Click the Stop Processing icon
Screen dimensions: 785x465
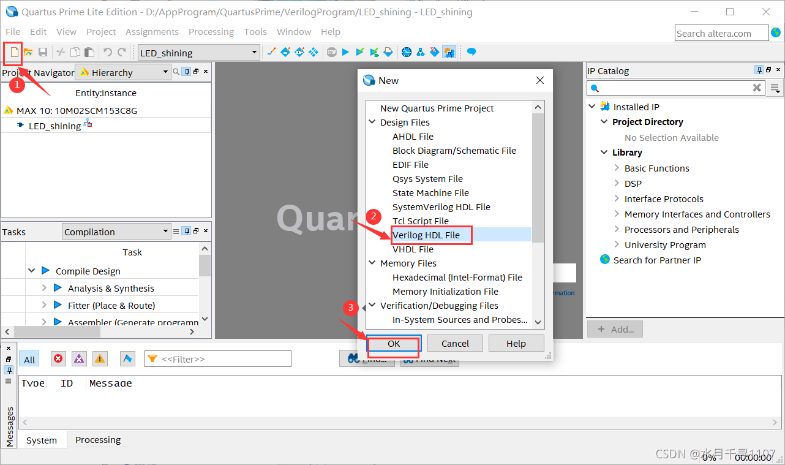point(331,52)
